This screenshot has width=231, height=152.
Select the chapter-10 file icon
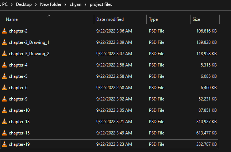(4, 110)
